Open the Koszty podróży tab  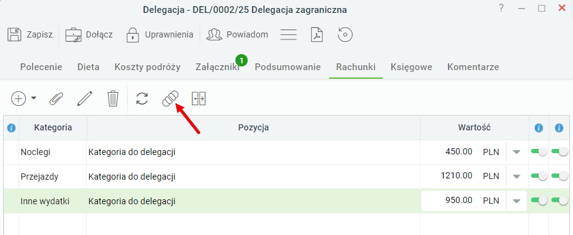pyautogui.click(x=147, y=67)
